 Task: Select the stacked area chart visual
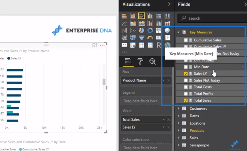pyautogui.click(x=141, y=23)
